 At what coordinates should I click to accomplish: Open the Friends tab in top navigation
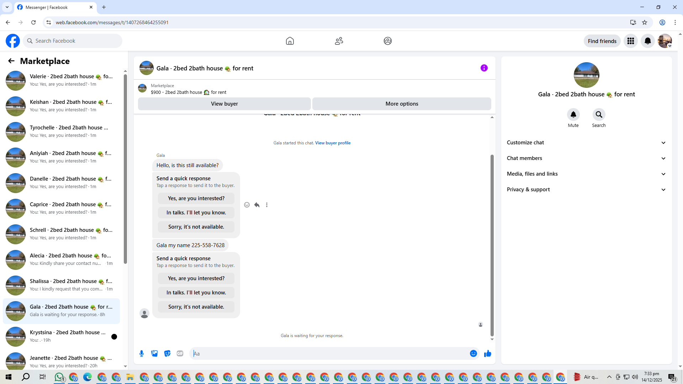coord(339,41)
